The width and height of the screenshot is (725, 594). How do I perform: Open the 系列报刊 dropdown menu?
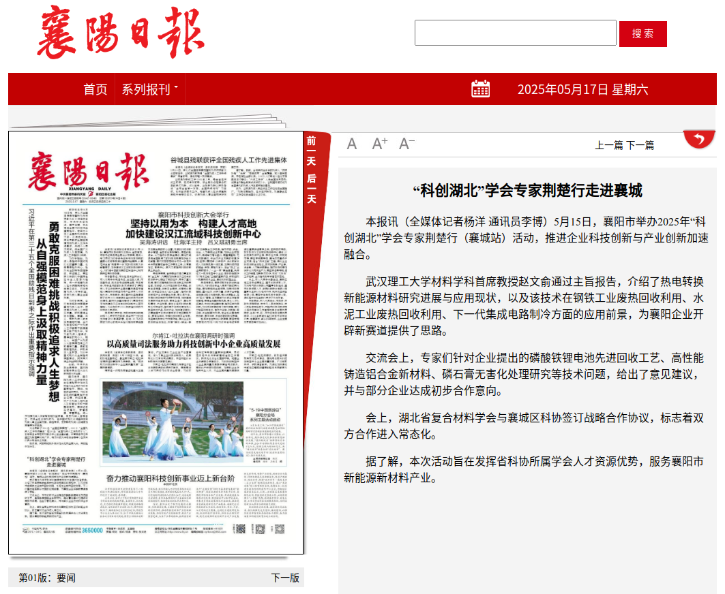coord(145,88)
